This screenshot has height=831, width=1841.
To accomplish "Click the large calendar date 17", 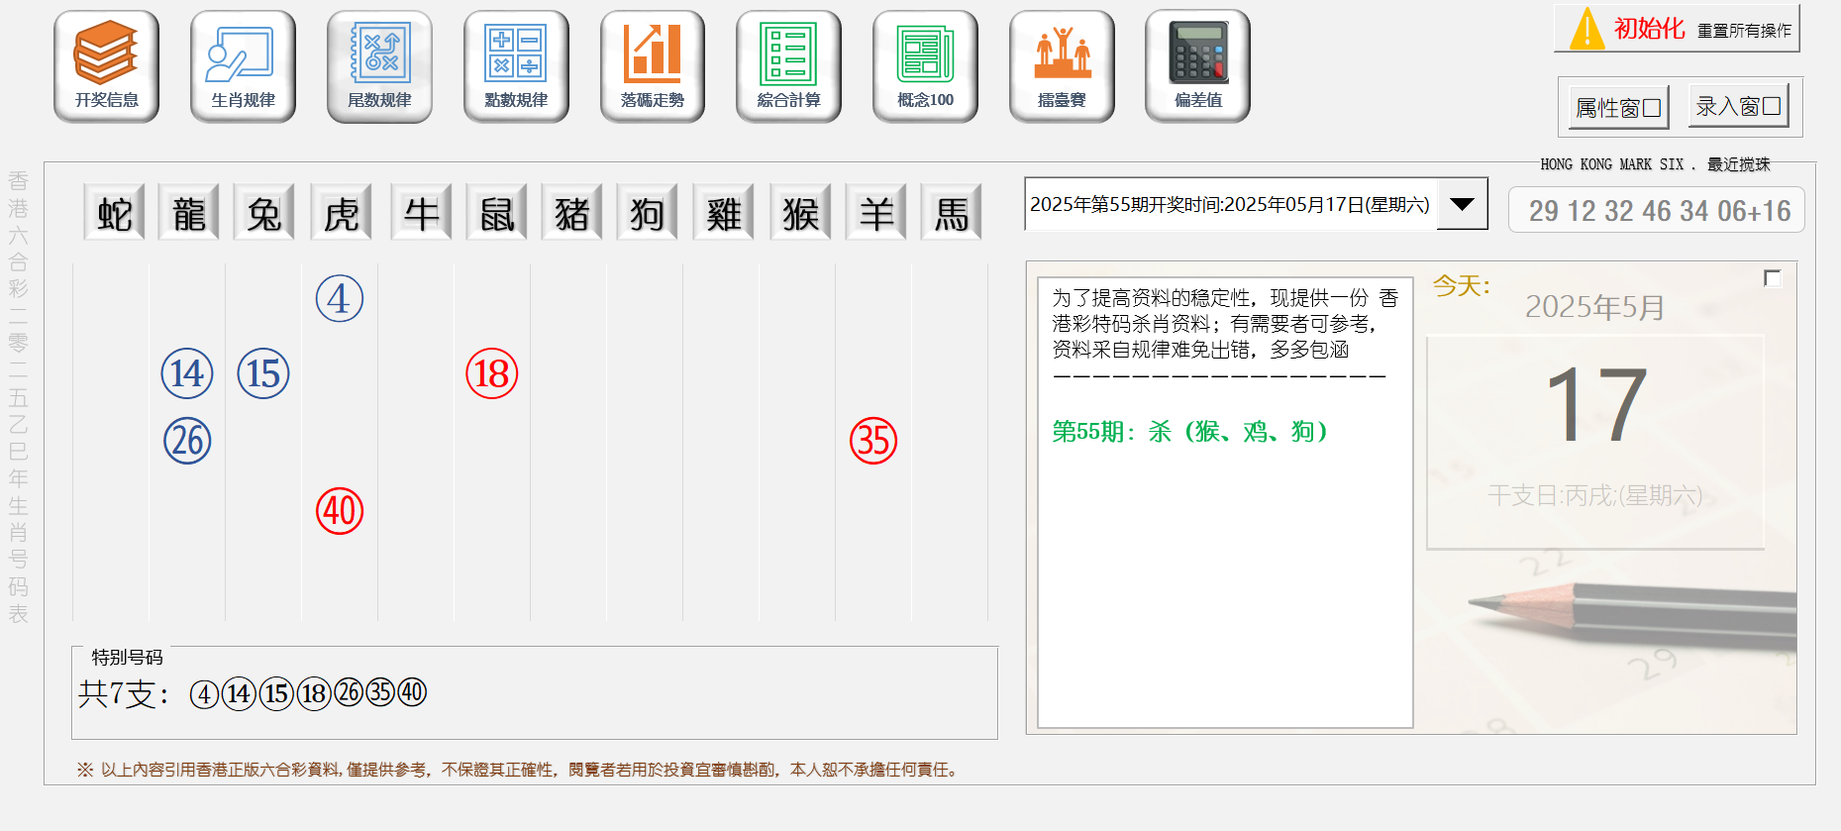I will 1595,404.
